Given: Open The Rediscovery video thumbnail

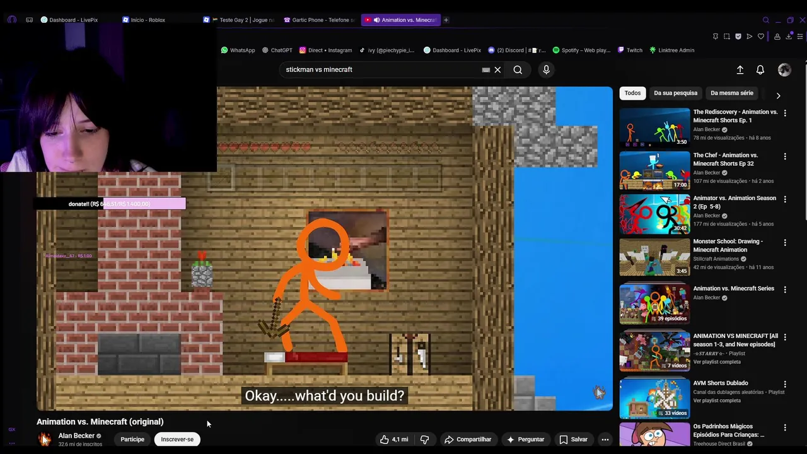Looking at the screenshot, I should click(654, 127).
